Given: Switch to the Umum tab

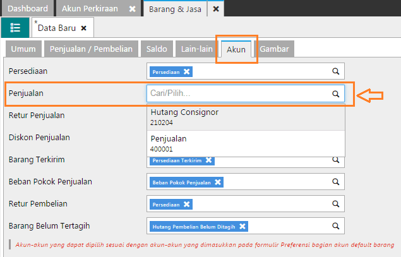Looking at the screenshot, I should click(23, 49).
